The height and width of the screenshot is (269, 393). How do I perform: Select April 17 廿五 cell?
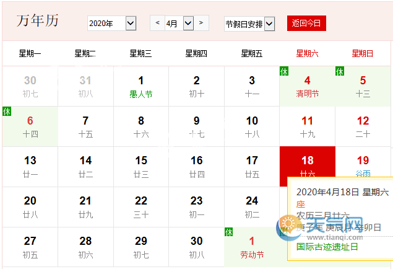(x=252, y=167)
